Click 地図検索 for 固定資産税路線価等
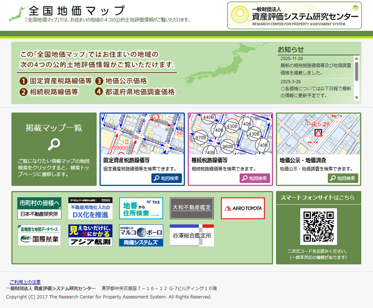Image resolution: width=373 pixels, height=308 pixels. coord(166,178)
